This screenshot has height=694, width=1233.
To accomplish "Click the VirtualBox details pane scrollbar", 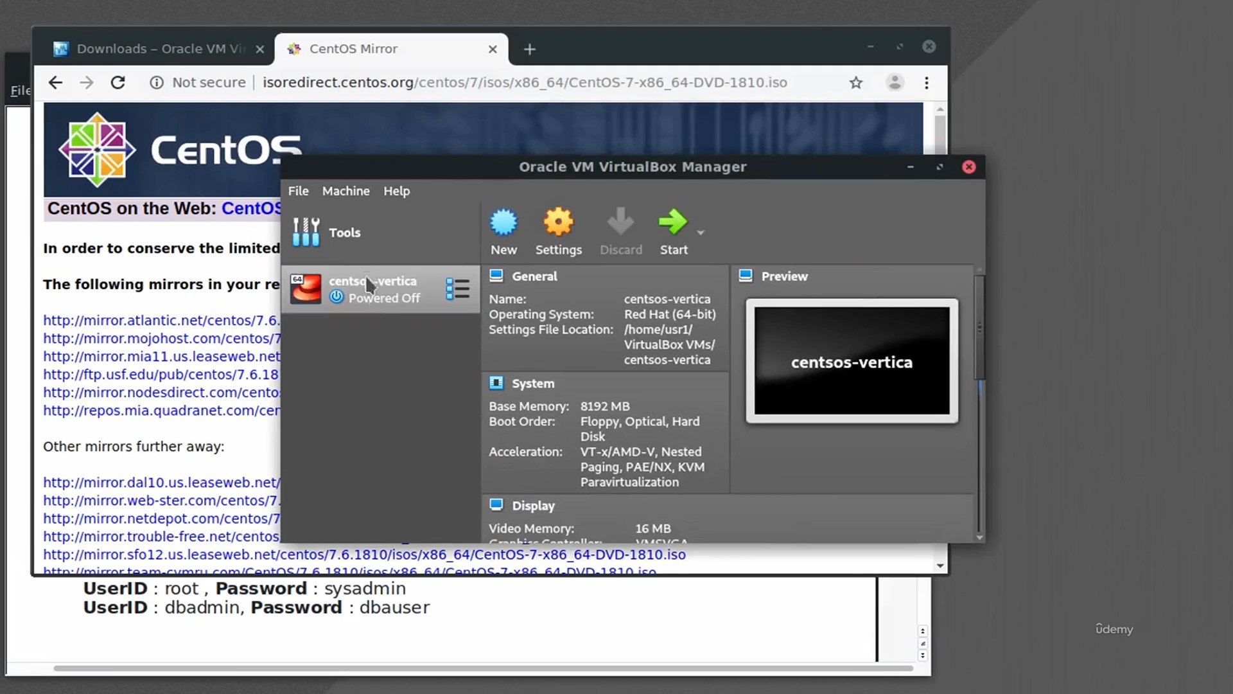I will tap(979, 328).
